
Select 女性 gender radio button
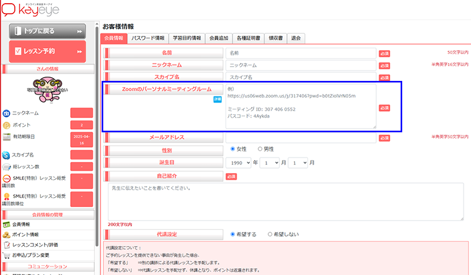232,149
